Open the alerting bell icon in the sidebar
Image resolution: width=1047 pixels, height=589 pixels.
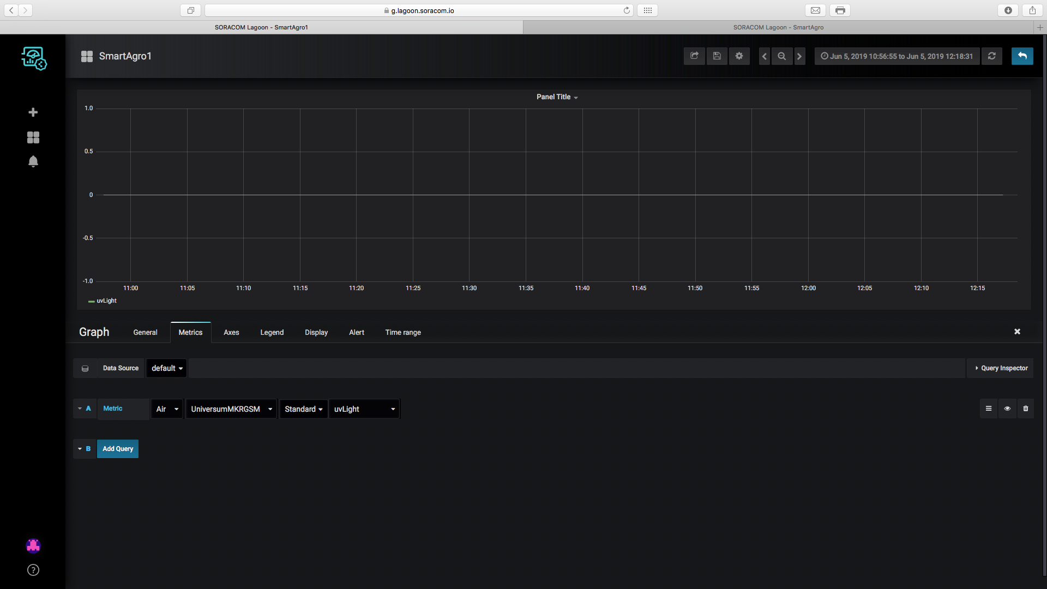point(33,161)
